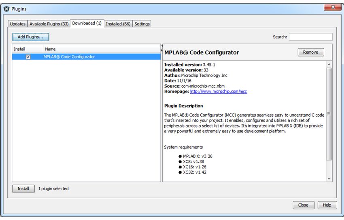
Task: Open the Available Plugins (33) tab
Action: point(49,24)
